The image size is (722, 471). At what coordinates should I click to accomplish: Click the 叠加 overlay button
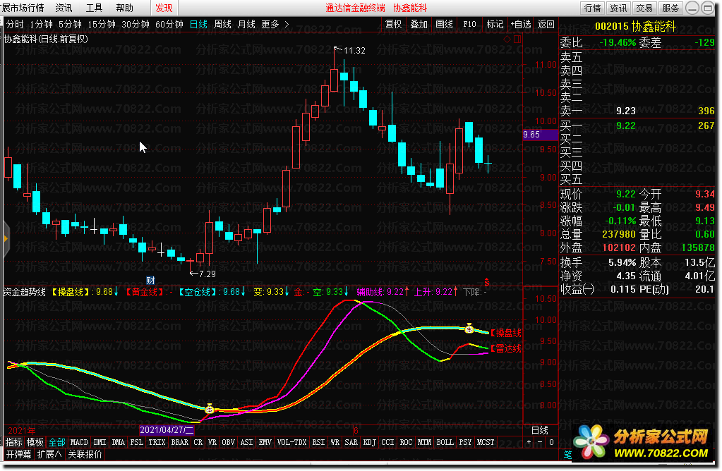(x=419, y=25)
